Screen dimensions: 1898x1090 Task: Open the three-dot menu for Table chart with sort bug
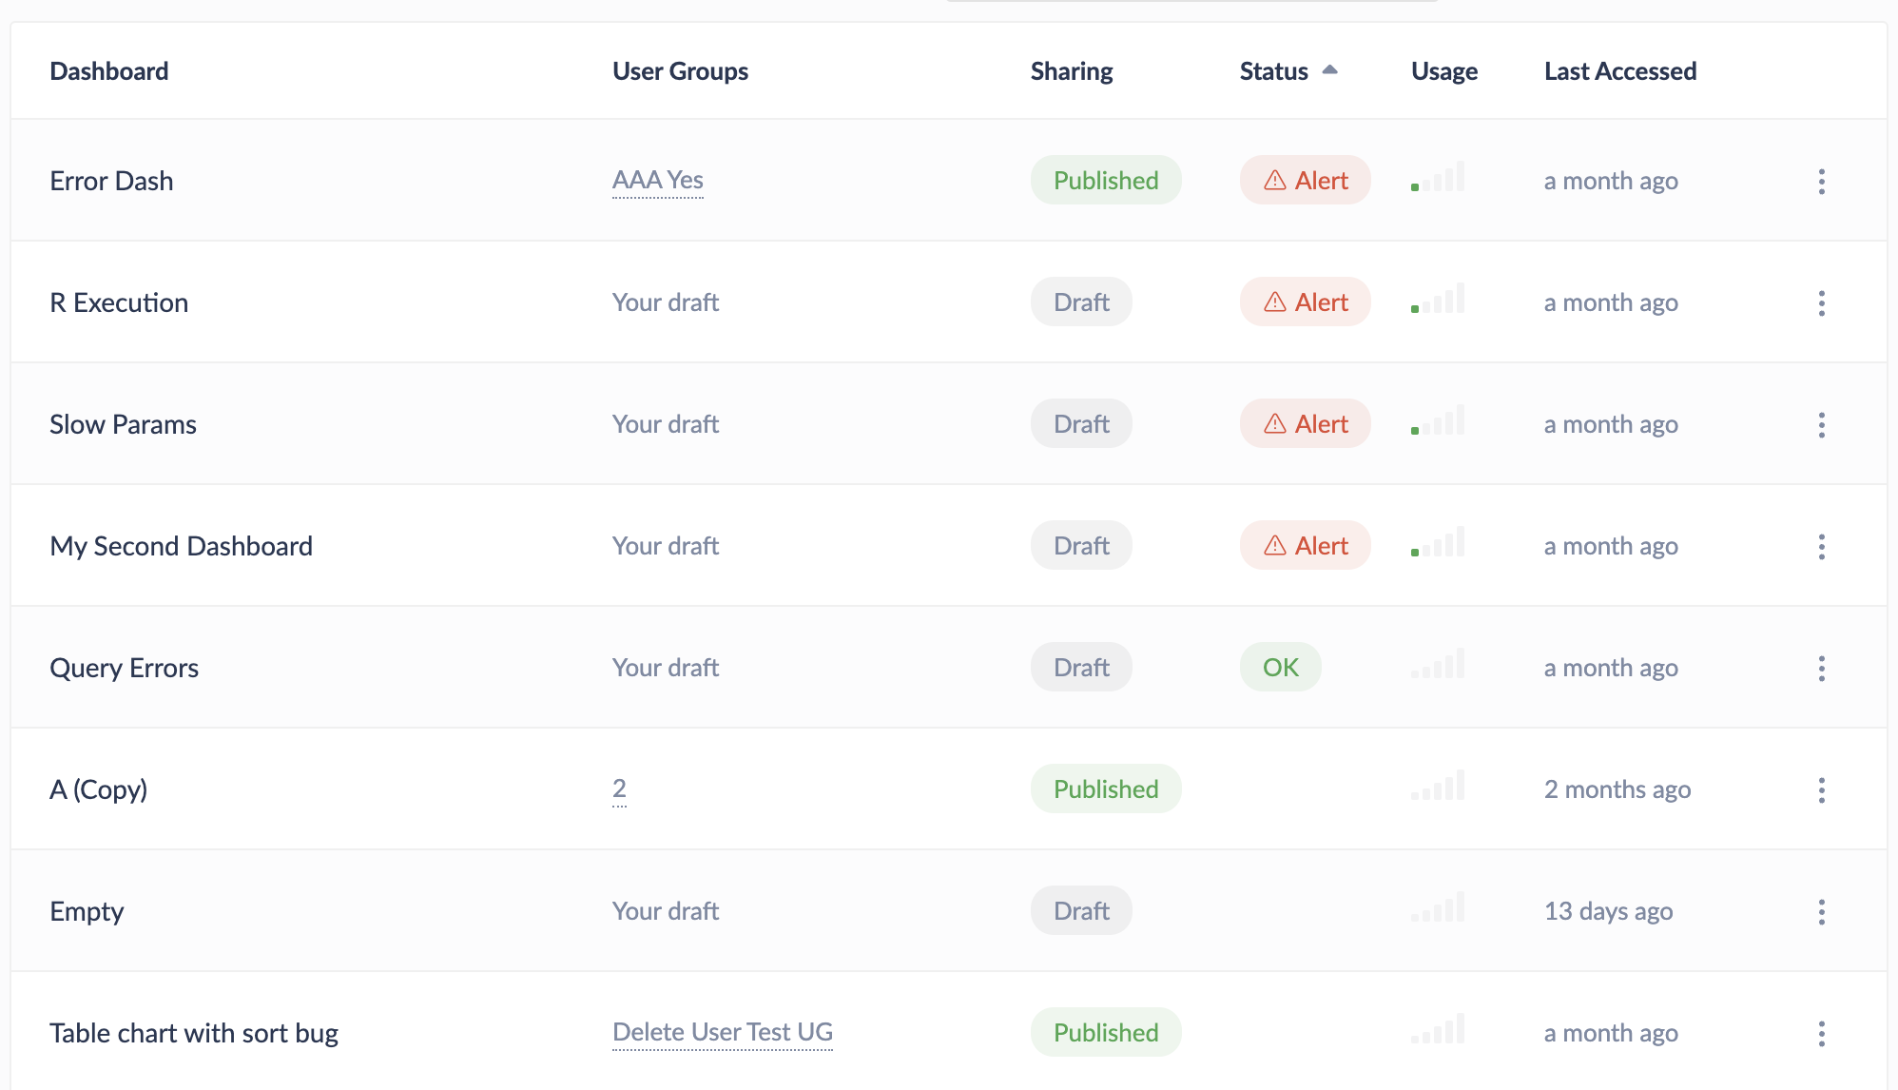coord(1821,1033)
